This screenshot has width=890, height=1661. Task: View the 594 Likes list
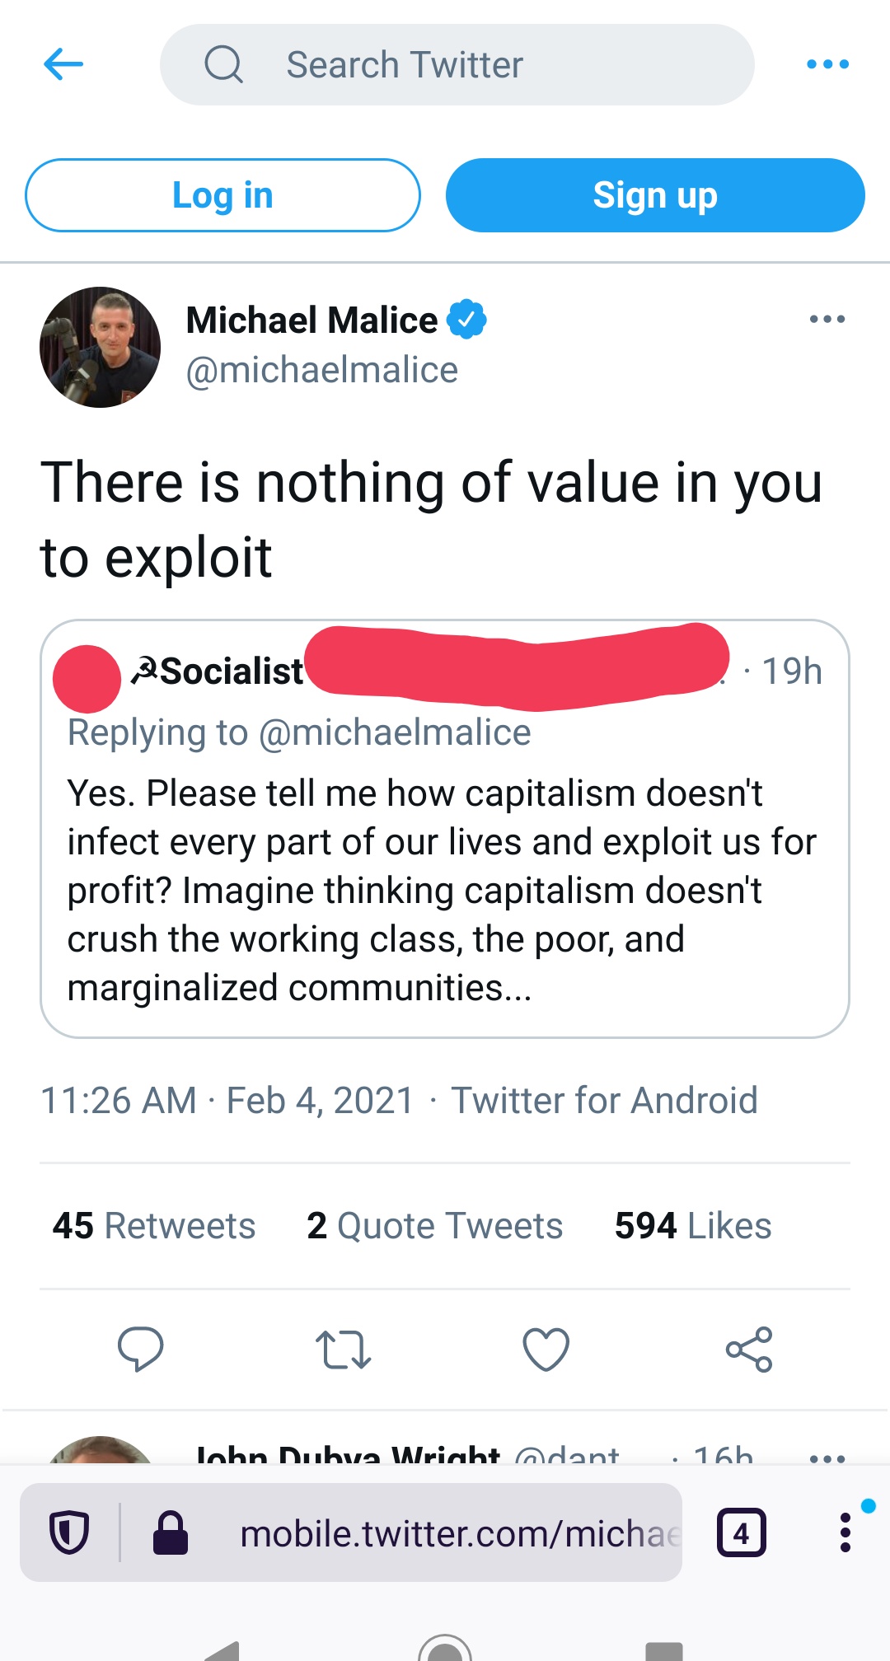(693, 1225)
